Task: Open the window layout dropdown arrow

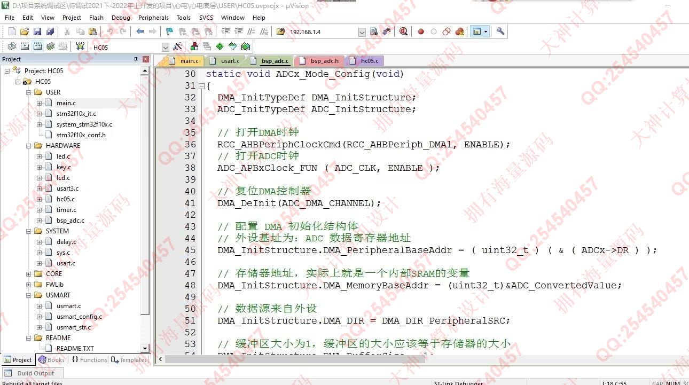Action: click(x=486, y=32)
